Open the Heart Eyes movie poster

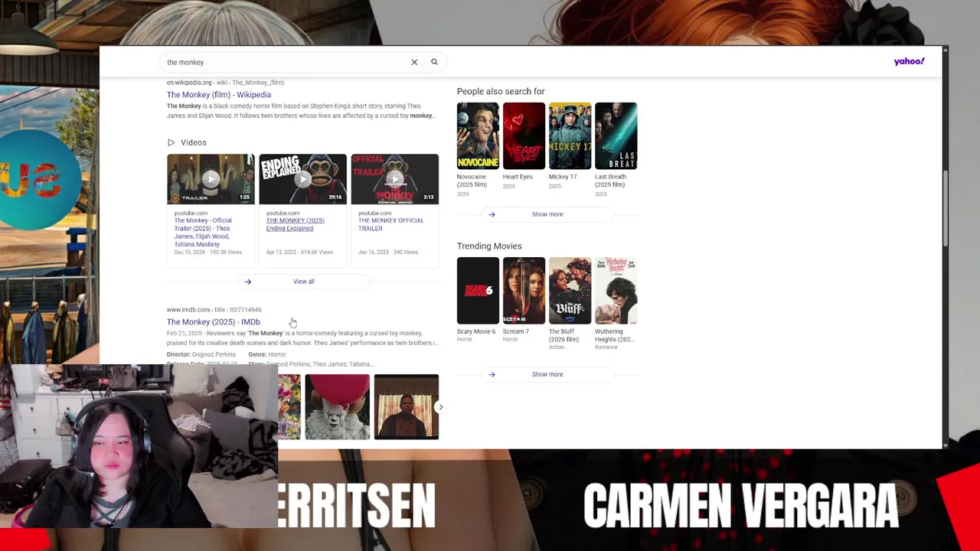coord(524,135)
